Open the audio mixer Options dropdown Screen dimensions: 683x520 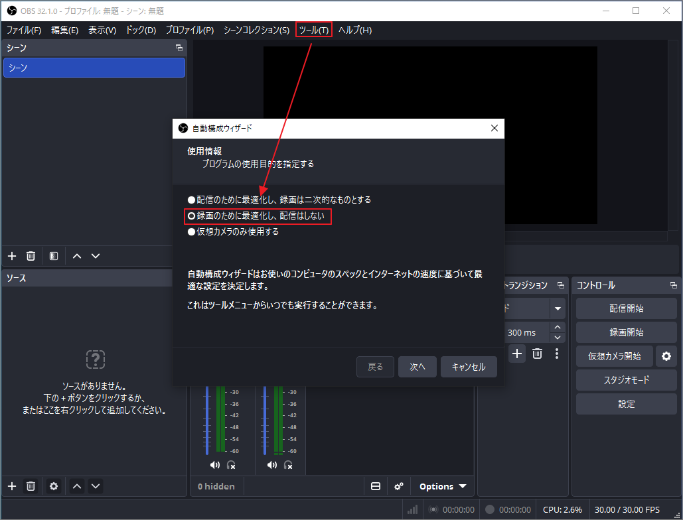pyautogui.click(x=441, y=486)
